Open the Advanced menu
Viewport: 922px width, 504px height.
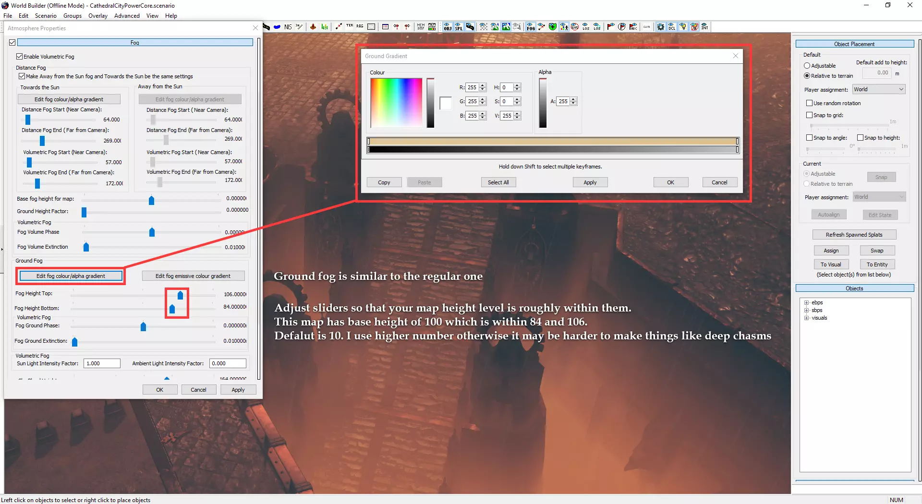pyautogui.click(x=127, y=16)
